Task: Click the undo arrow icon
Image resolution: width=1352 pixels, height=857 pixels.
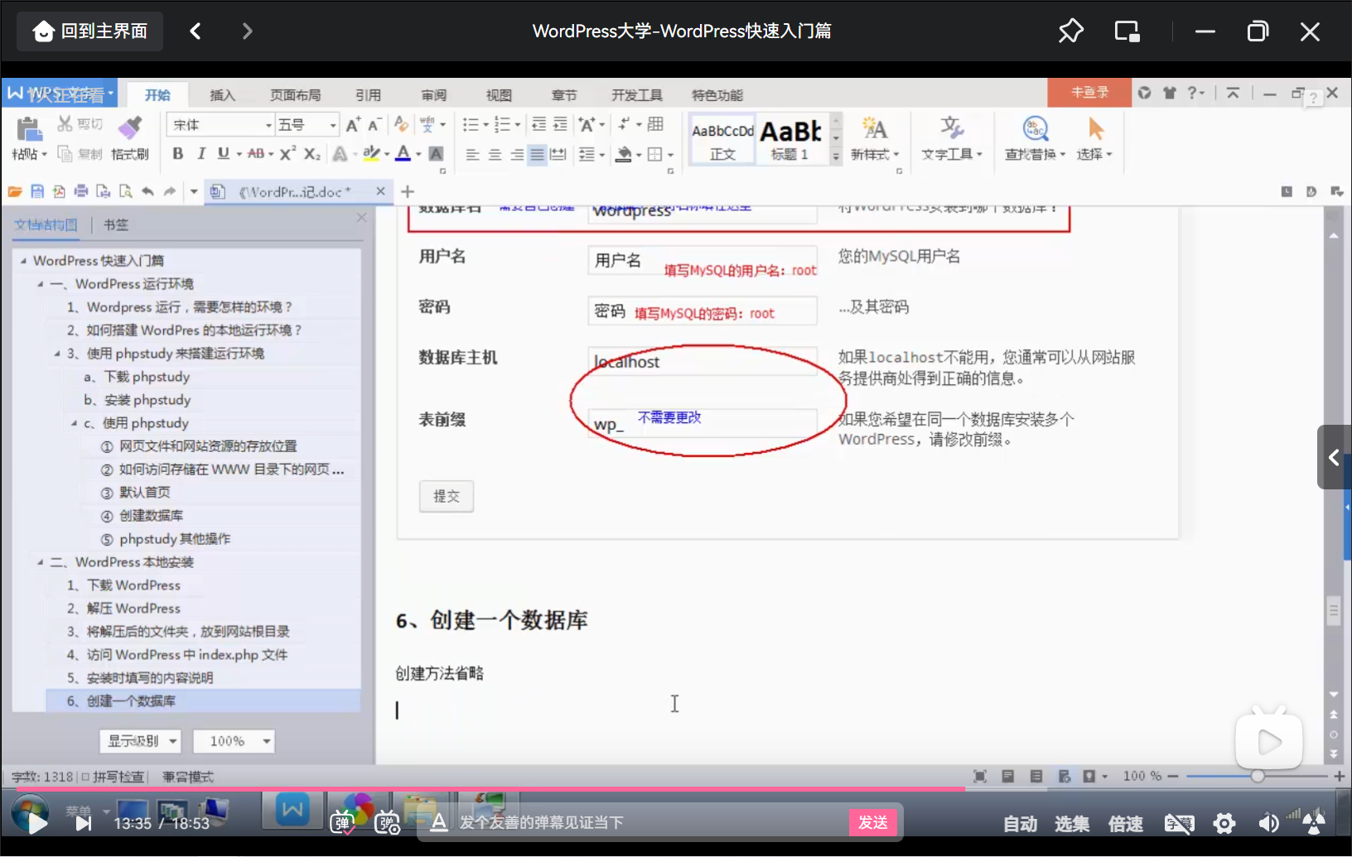Action: coord(147,192)
